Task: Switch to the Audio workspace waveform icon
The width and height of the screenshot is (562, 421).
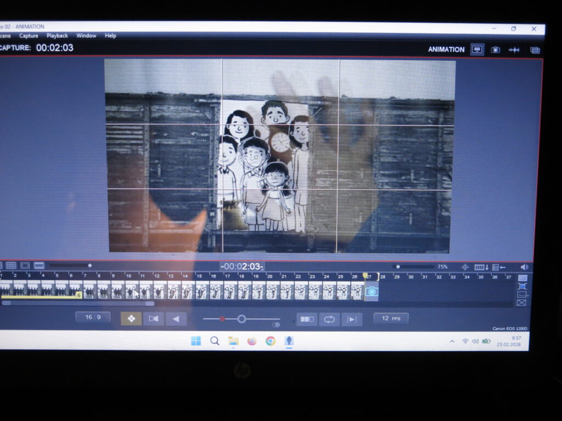Action: click(x=514, y=50)
